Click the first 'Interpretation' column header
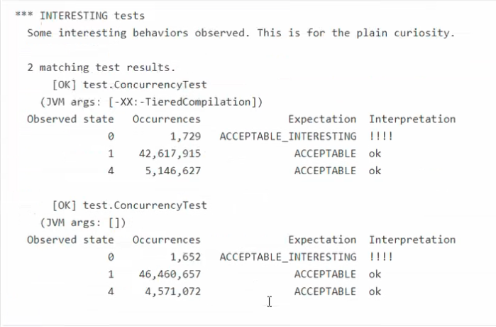Screen dimensions: 496x327 pyautogui.click(x=412, y=119)
